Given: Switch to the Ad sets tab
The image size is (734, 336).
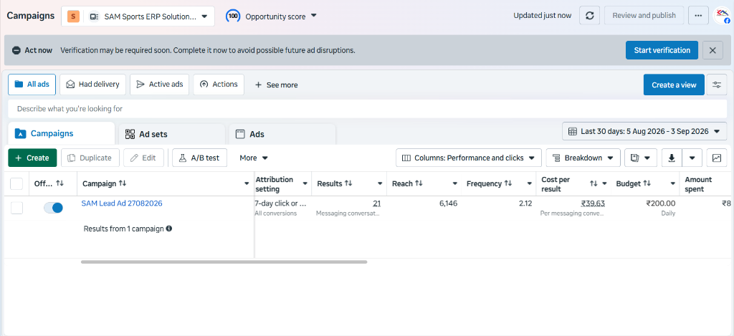Looking at the screenshot, I should click(x=172, y=134).
